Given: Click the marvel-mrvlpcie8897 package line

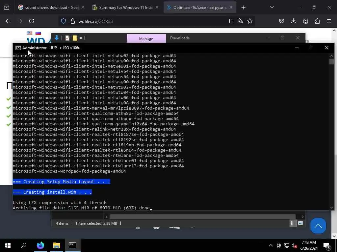Looking at the screenshot, I should point(101,108).
